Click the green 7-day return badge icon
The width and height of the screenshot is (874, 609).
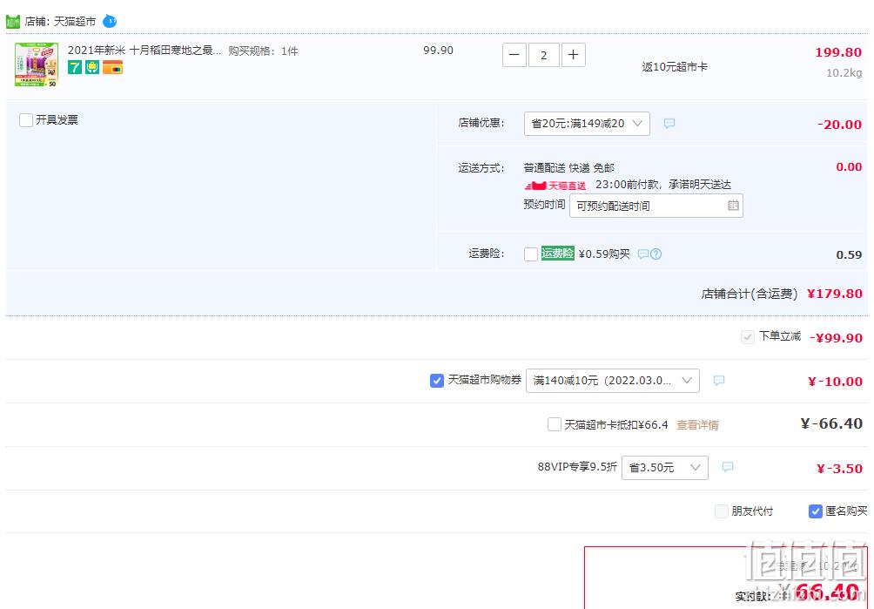tap(75, 67)
